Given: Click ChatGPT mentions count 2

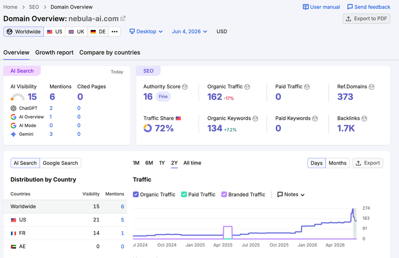Looking at the screenshot, I should [x=51, y=108].
